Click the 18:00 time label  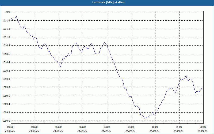155,127
